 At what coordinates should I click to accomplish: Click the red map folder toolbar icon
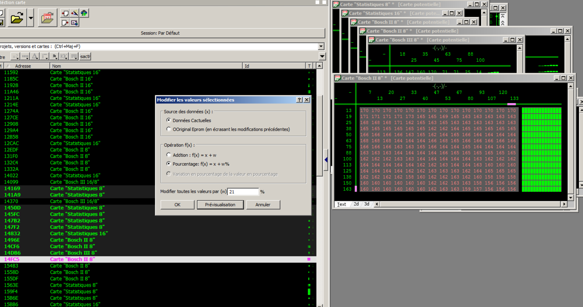pos(47,19)
